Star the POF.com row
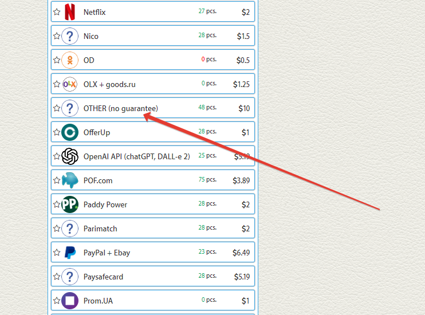 coord(57,180)
